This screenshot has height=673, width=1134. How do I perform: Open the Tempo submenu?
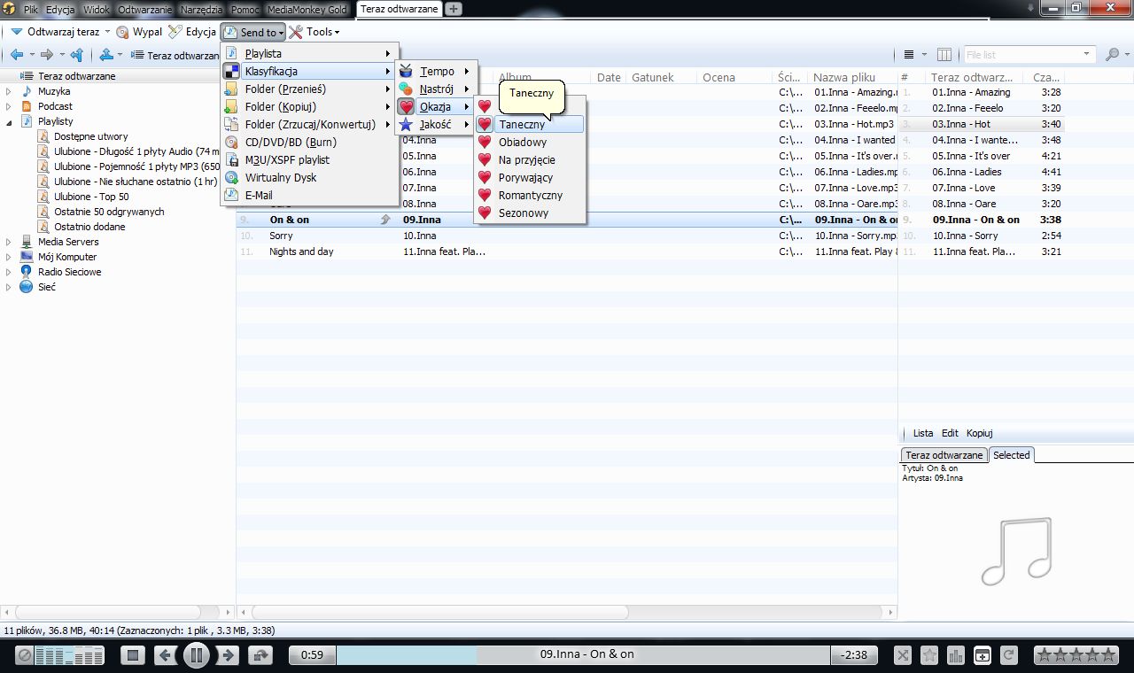pos(435,72)
